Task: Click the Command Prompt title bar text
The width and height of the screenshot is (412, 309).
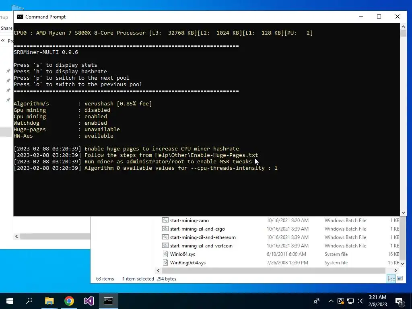Action: pyautogui.click(x=45, y=17)
